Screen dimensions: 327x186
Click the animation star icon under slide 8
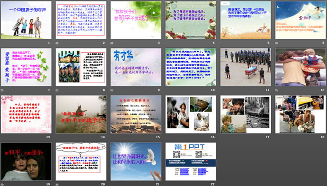pyautogui.click(x=57, y=90)
